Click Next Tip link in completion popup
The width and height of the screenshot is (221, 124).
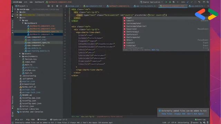click(x=155, y=50)
